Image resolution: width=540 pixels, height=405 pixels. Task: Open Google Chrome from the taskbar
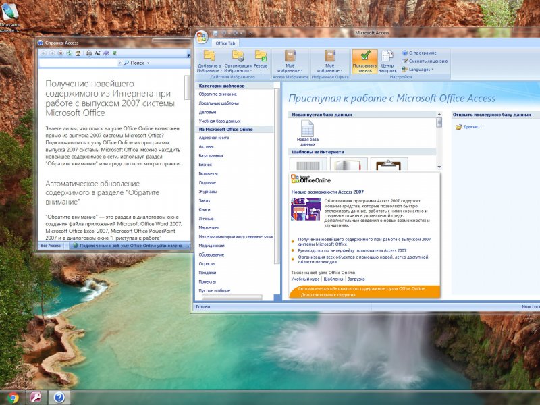tap(13, 398)
